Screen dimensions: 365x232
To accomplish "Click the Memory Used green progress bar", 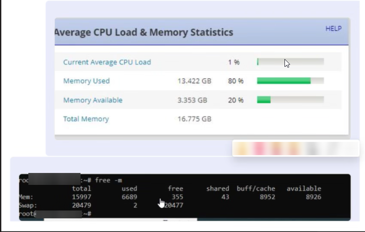I will coord(290,81).
